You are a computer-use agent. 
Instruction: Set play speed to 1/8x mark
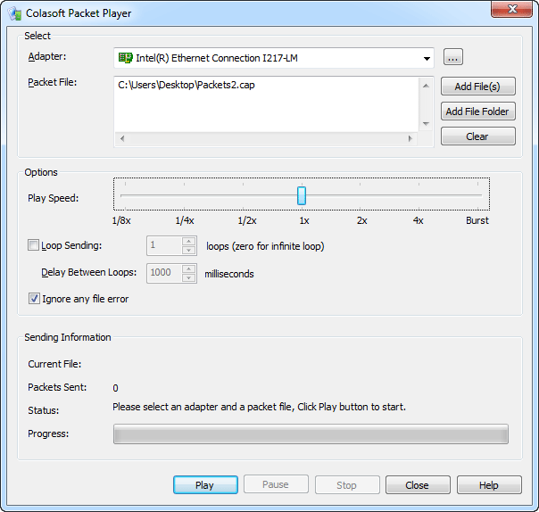coord(121,195)
